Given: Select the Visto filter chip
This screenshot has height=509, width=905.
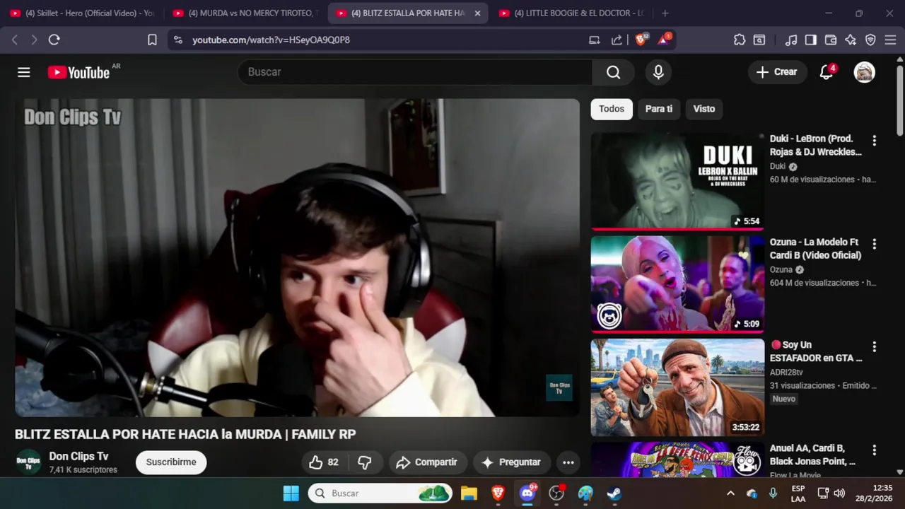Looking at the screenshot, I should [x=704, y=109].
